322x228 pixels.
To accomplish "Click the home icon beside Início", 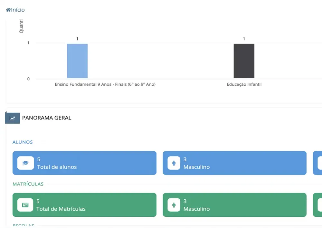I will (8, 10).
